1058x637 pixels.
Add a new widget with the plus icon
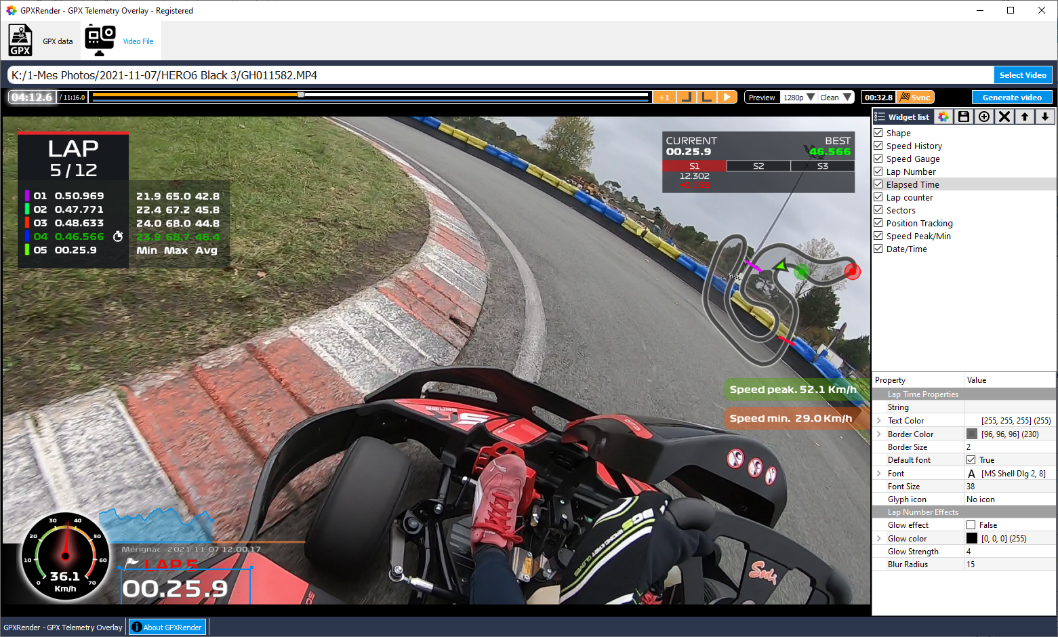click(983, 117)
